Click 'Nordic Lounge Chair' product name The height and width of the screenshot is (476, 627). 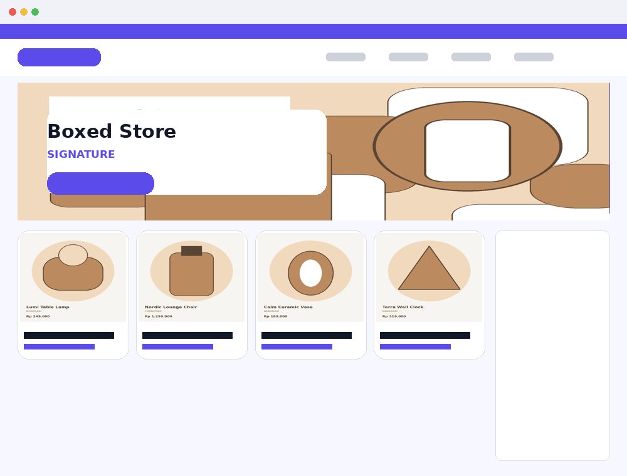(171, 307)
